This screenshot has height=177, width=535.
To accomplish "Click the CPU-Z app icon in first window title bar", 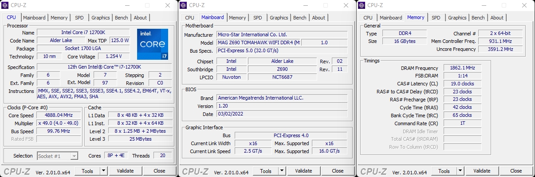I will (x=5, y=5).
